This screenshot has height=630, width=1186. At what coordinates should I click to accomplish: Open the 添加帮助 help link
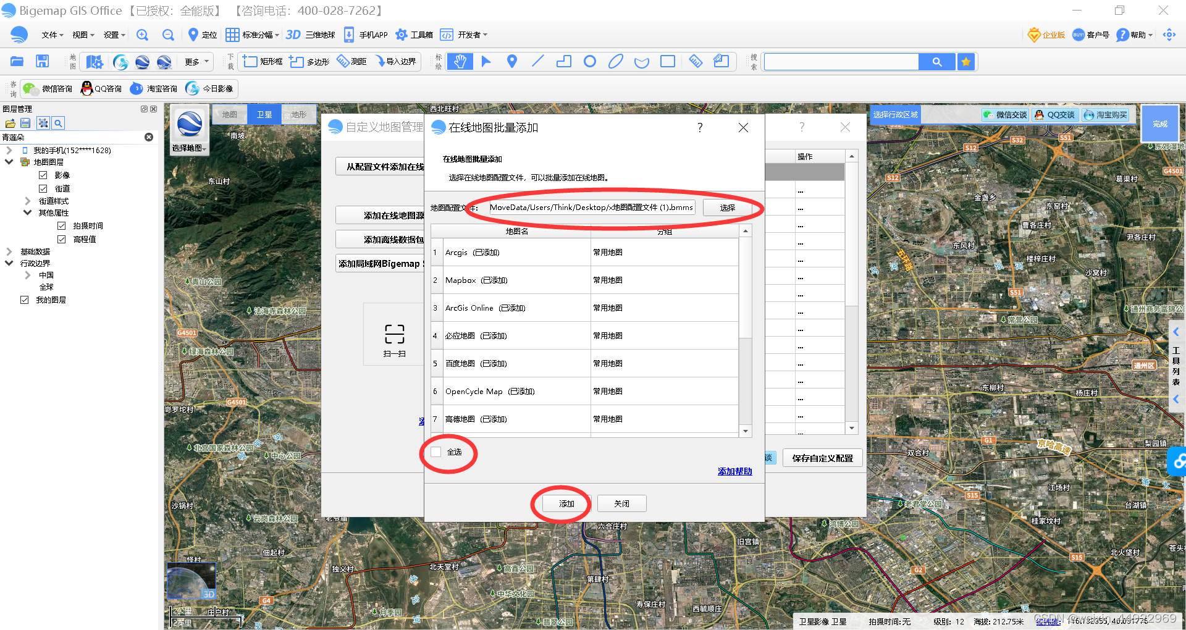pos(735,471)
